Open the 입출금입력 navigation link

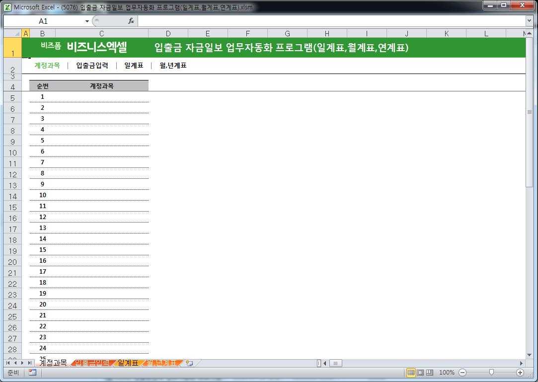coord(92,65)
